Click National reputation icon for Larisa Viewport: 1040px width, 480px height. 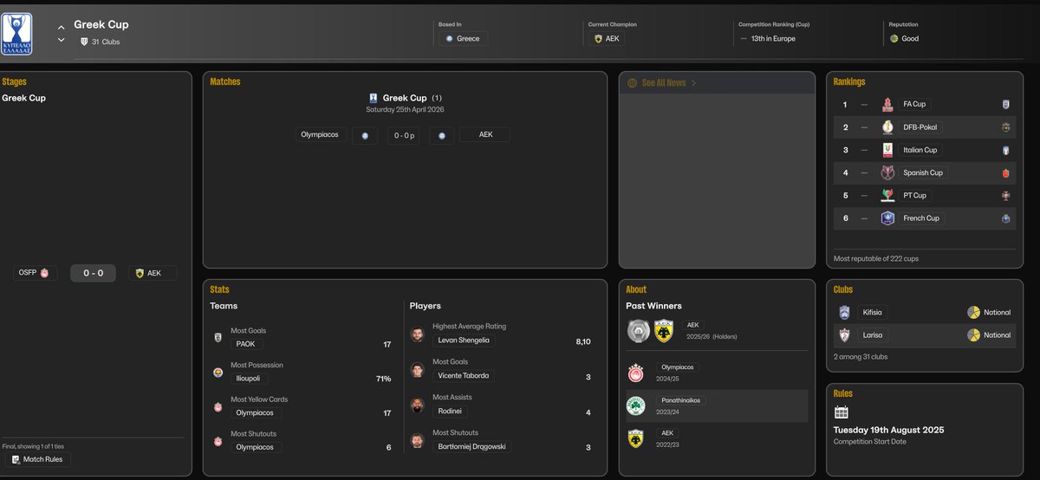(x=973, y=334)
